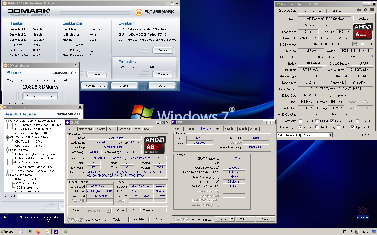Viewport: 377px width, 235px height.
Task: Launch the Firefox taskbar icon
Action: pos(38,232)
